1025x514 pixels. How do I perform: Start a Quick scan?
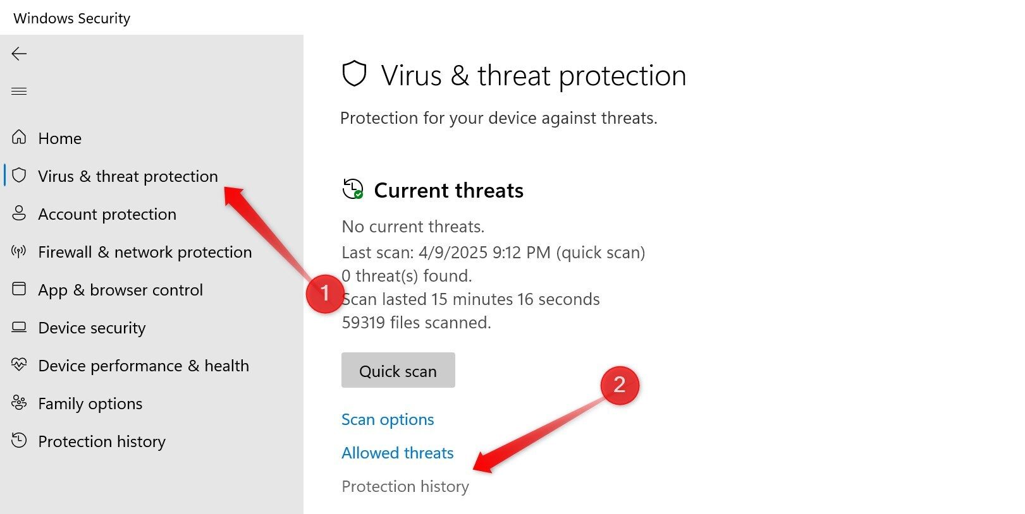[x=398, y=371]
